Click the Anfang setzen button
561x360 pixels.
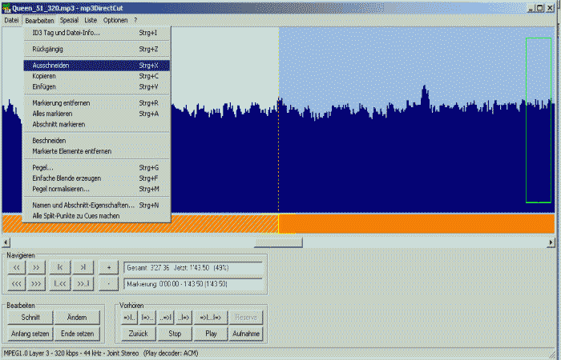[30, 333]
